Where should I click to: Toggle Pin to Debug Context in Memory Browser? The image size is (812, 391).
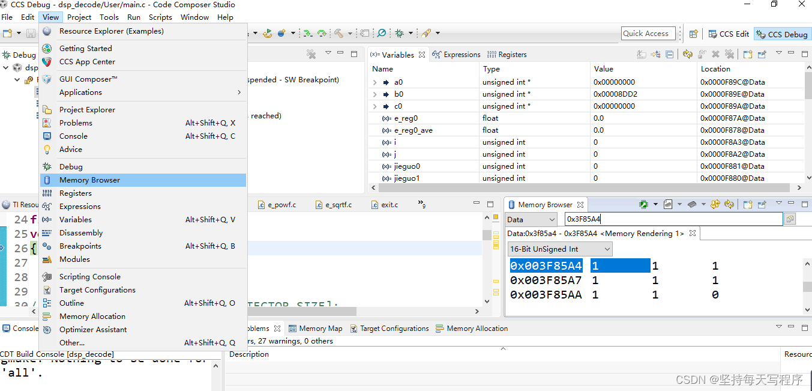pyautogui.click(x=762, y=204)
